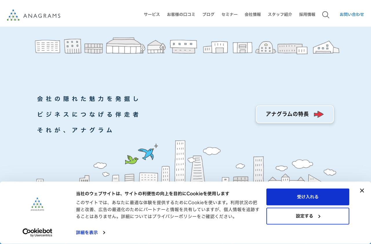The image size is (371, 244).
Task: Click the Anagrams logo inside the cookie banner
Action: click(x=37, y=204)
